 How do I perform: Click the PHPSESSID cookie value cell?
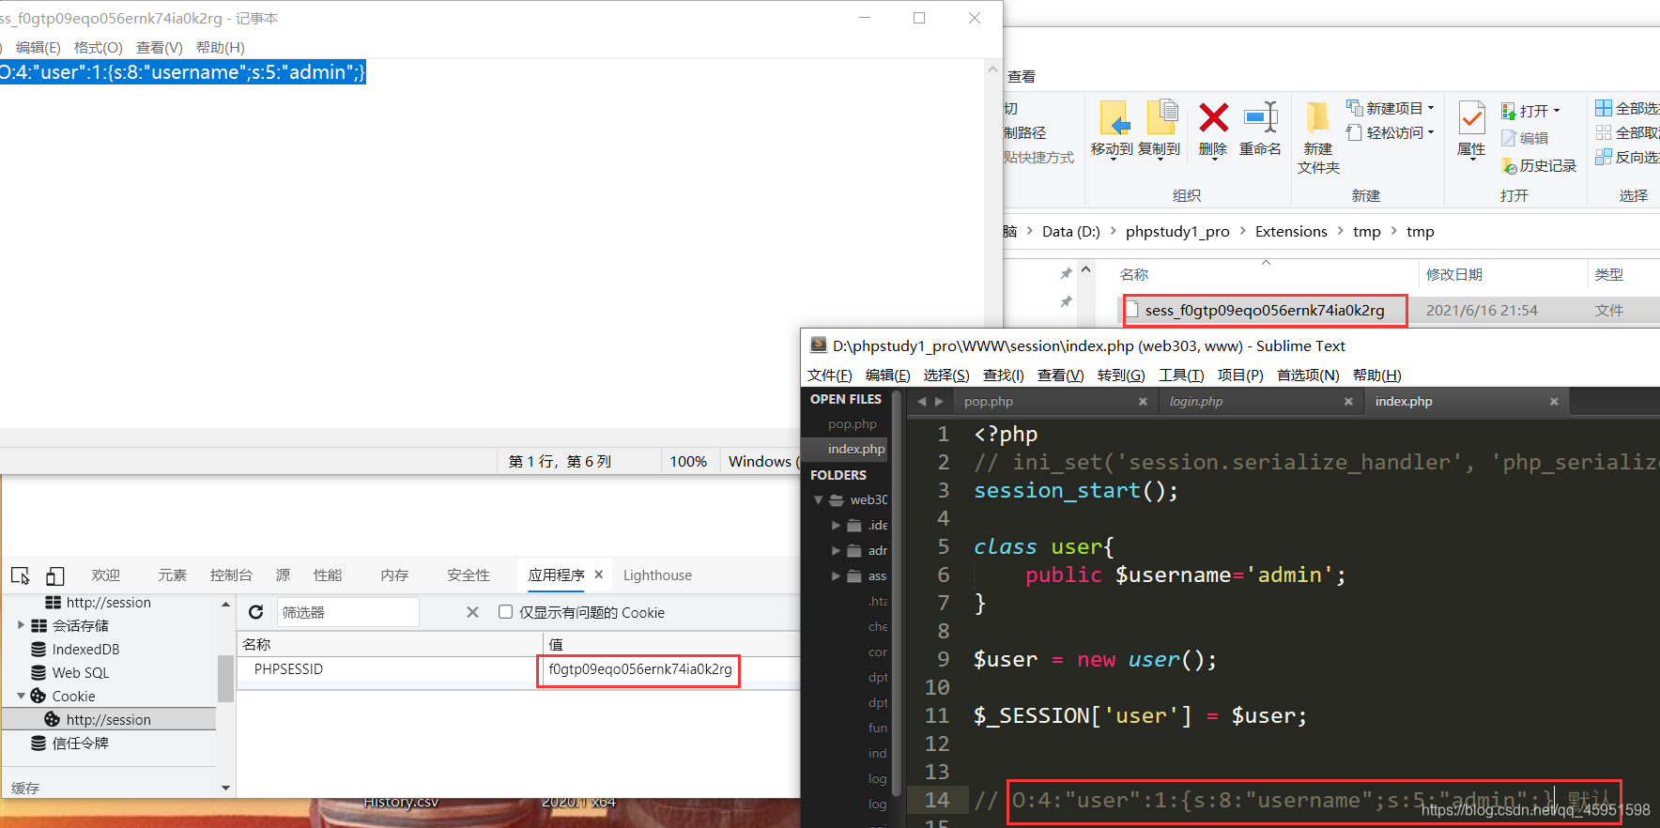(x=639, y=669)
